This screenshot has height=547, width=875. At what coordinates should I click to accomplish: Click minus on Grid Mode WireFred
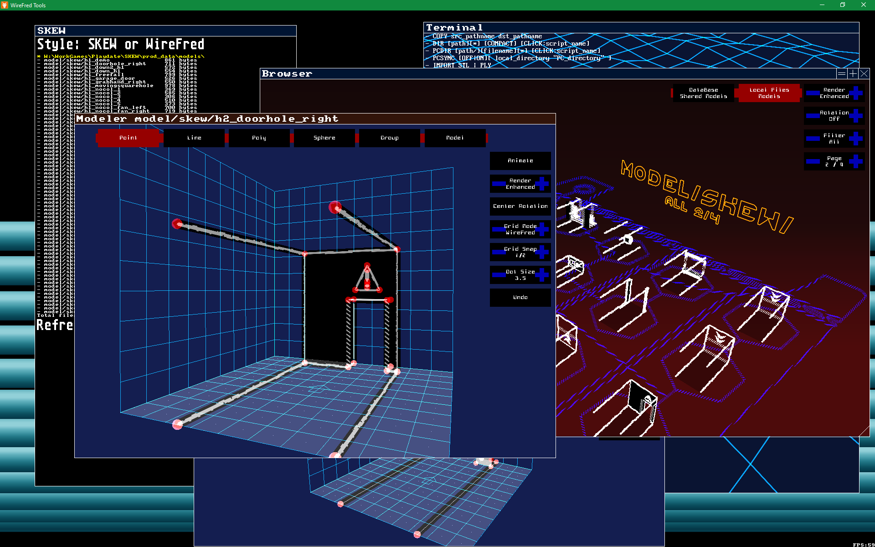[499, 229]
